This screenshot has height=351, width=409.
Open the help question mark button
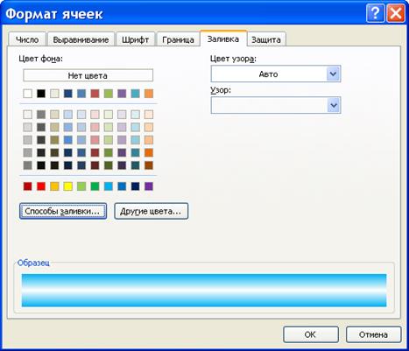(x=375, y=13)
